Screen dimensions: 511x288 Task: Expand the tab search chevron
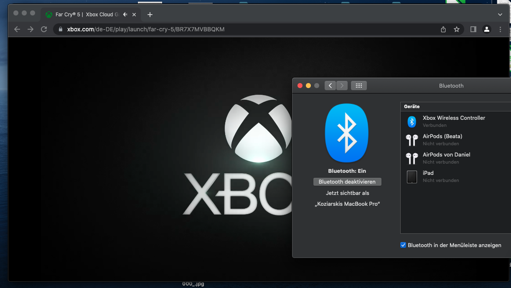500,15
